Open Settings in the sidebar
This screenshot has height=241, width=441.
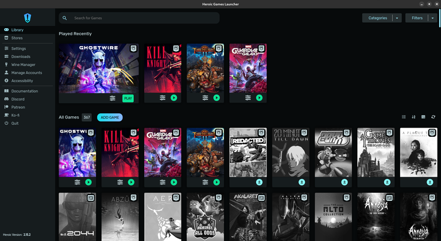coord(28,48)
